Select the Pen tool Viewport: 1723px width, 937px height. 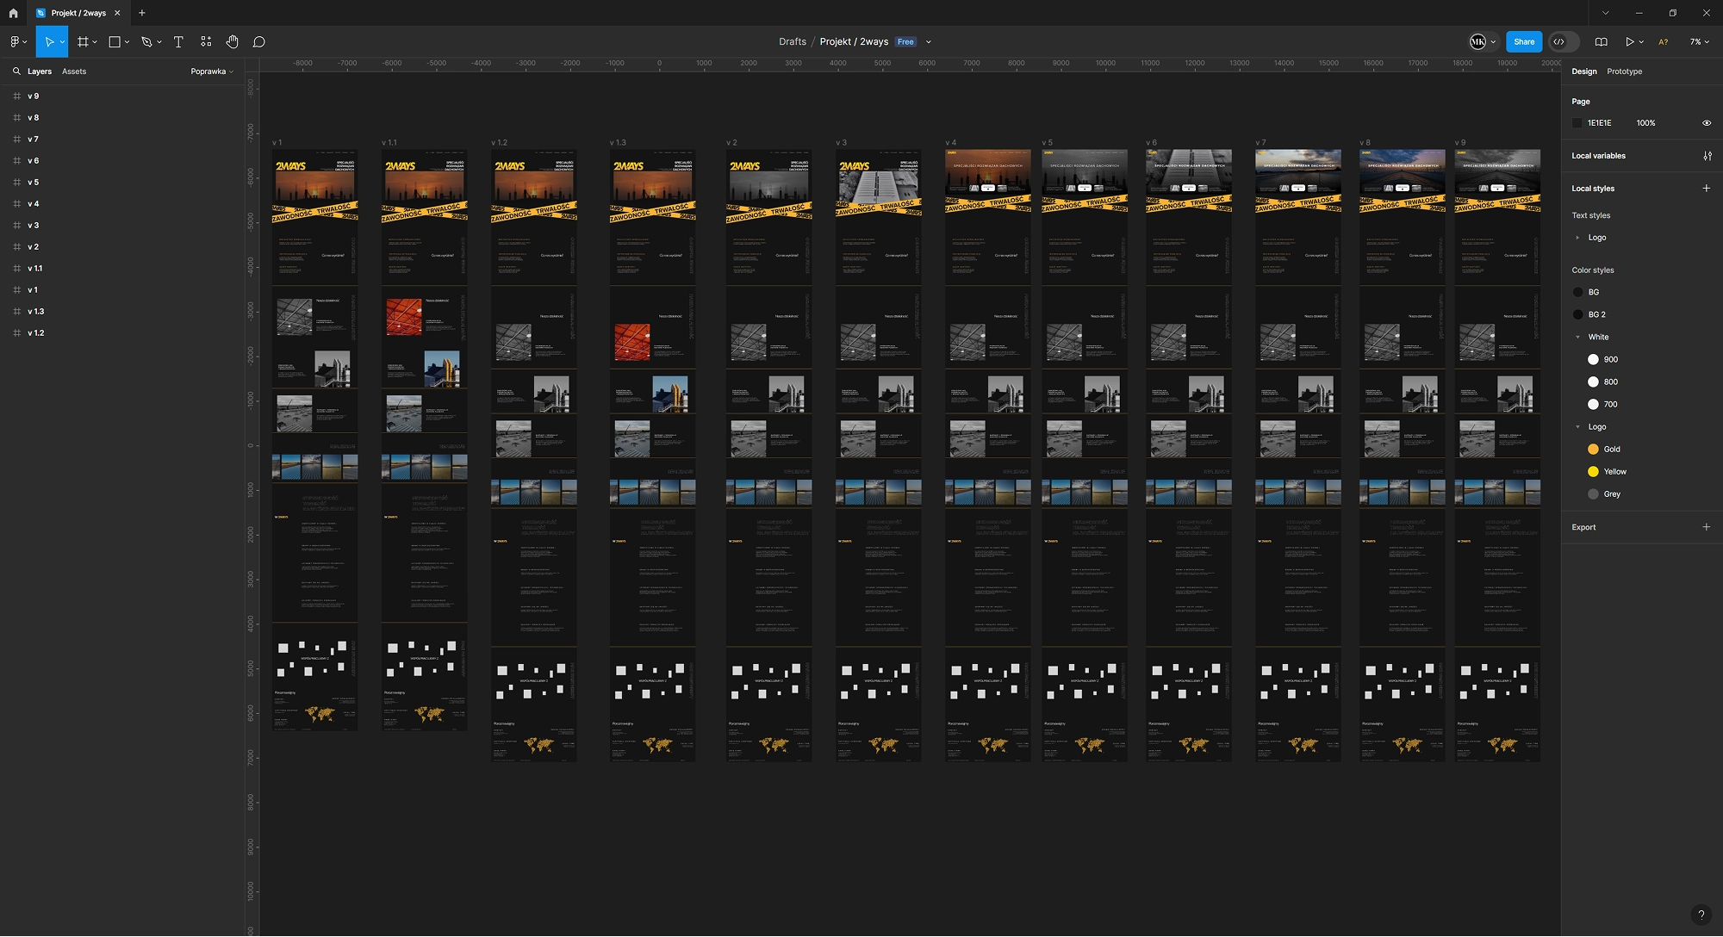point(146,41)
